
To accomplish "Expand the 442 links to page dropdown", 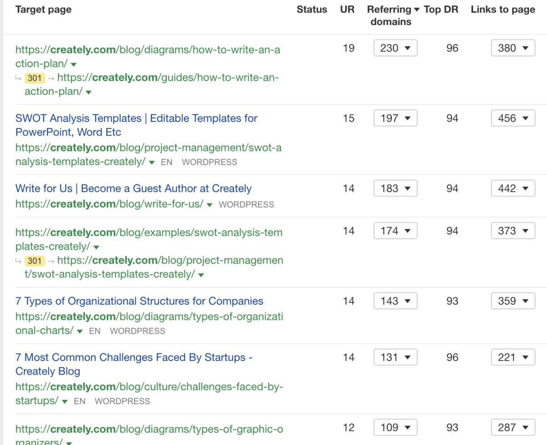I will (x=513, y=188).
